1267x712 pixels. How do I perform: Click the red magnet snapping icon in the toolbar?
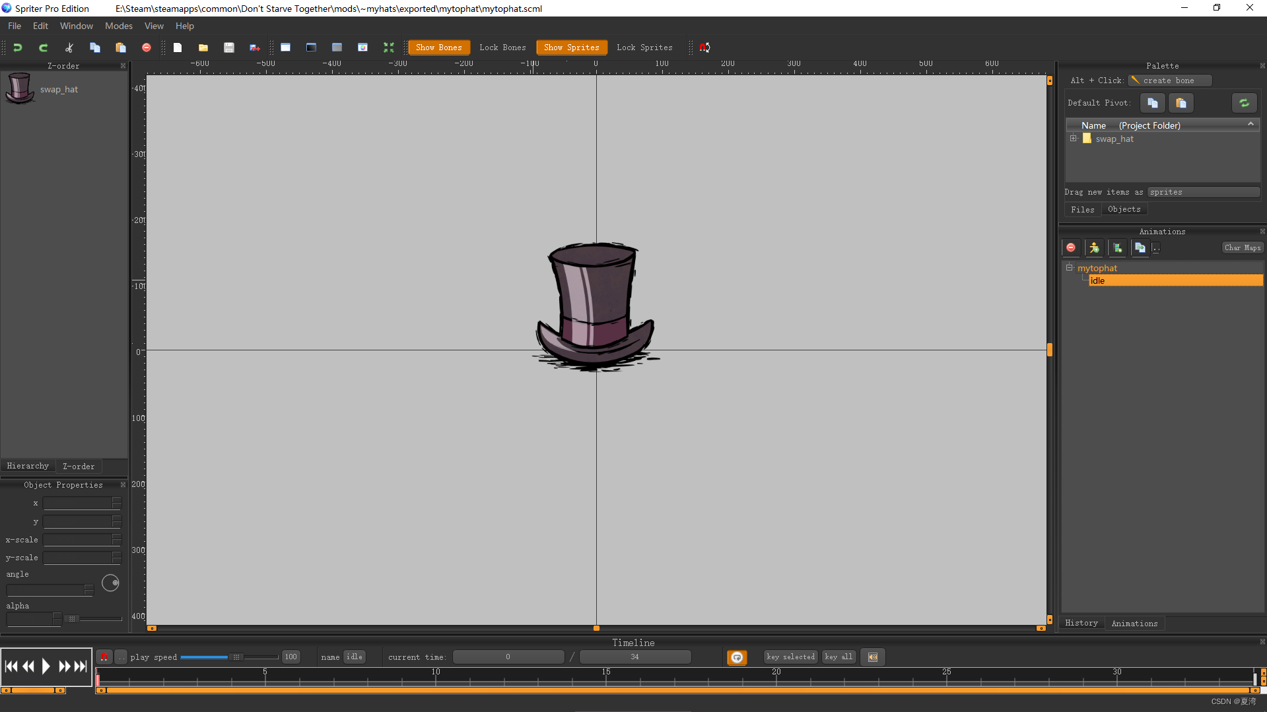pyautogui.click(x=705, y=48)
